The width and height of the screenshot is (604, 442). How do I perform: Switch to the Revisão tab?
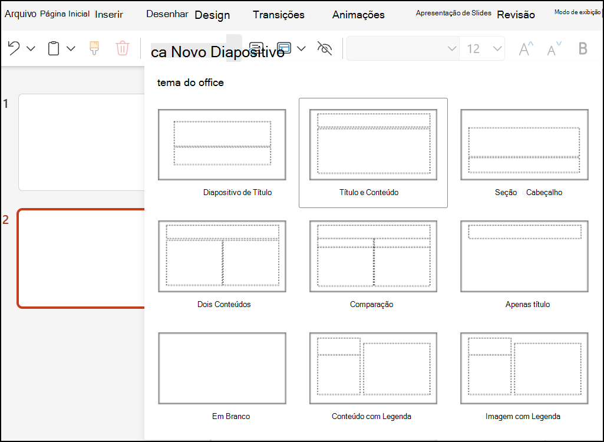(516, 15)
